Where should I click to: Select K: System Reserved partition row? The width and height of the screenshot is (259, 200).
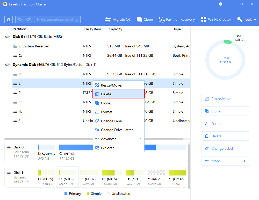pyautogui.click(x=101, y=46)
